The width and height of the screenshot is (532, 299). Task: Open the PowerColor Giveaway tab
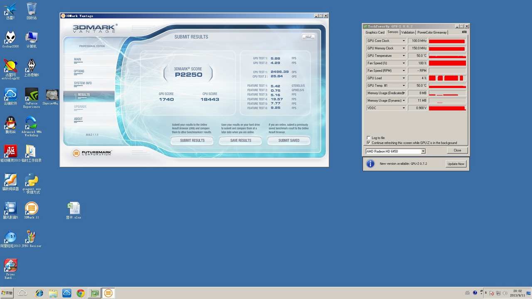(432, 32)
